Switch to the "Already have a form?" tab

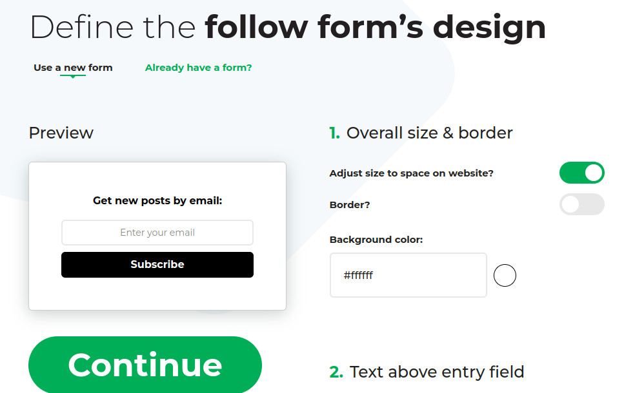198,67
